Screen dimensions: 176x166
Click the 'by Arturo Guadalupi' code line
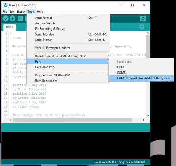point(29,98)
